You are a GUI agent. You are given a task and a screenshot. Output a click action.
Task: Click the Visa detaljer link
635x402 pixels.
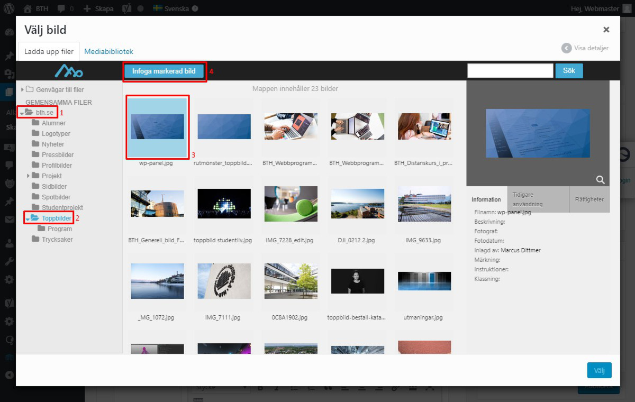(x=585, y=48)
